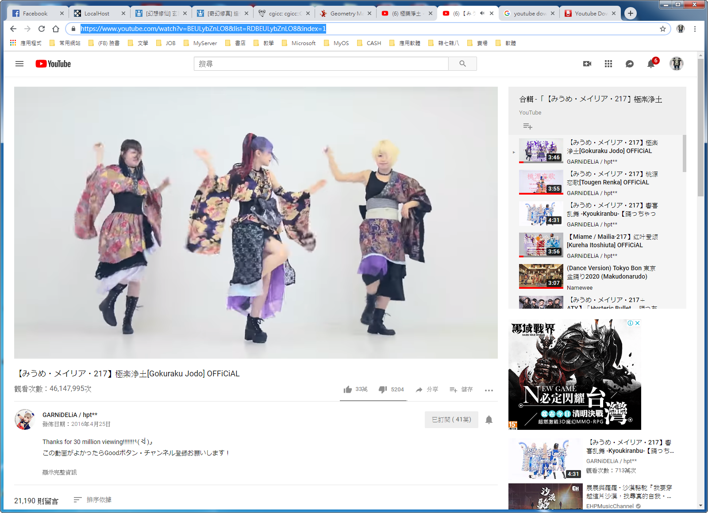Open the YouTube apps grid icon
Screen dimensions: 708x513
pyautogui.click(x=608, y=64)
